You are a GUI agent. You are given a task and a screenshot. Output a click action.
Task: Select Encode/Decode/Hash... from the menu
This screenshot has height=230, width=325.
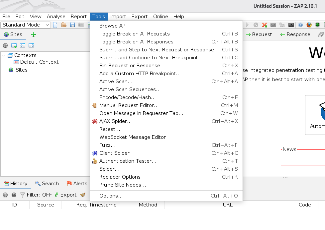tap(166, 97)
